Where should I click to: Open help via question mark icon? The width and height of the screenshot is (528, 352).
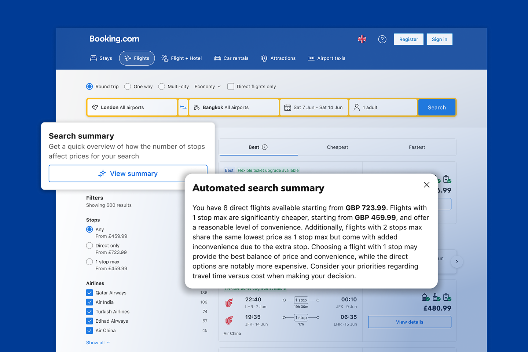(382, 39)
